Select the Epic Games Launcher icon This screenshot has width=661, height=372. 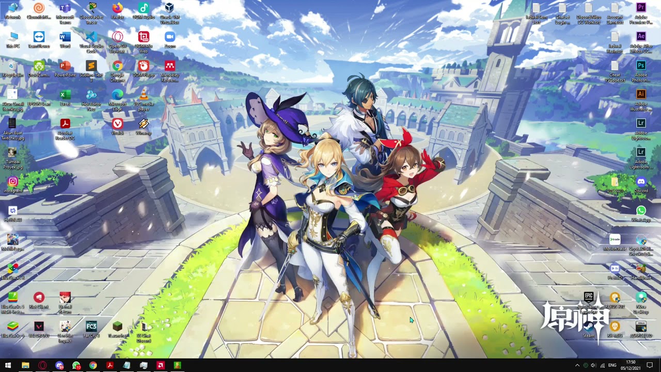(x=589, y=298)
